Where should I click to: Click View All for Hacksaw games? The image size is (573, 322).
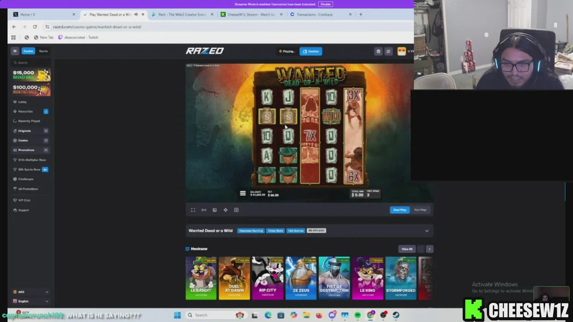407,249
